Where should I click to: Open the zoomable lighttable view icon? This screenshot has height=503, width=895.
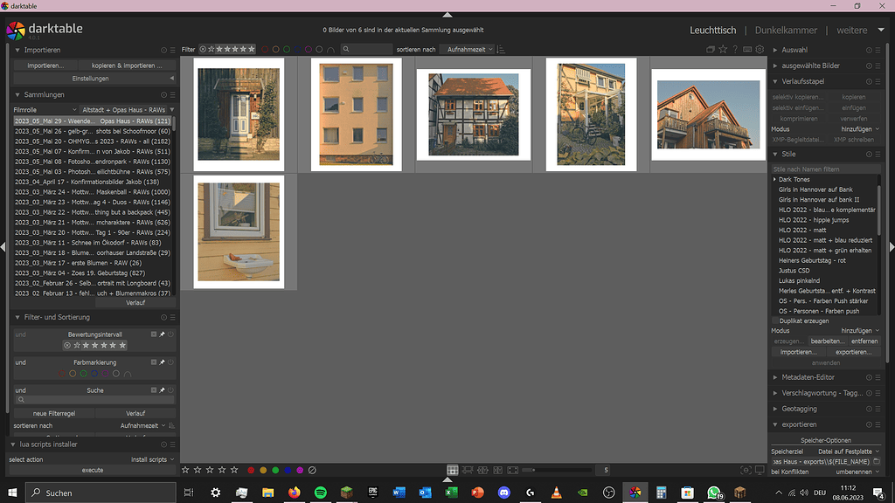[x=468, y=470]
